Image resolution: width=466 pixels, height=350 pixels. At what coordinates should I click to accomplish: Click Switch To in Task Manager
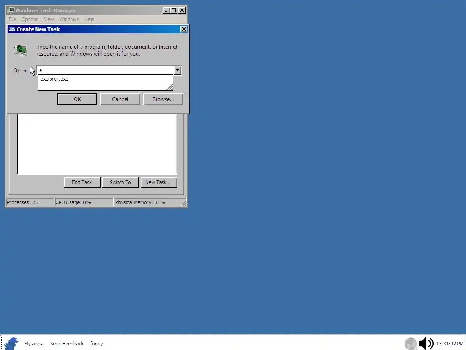point(120,182)
